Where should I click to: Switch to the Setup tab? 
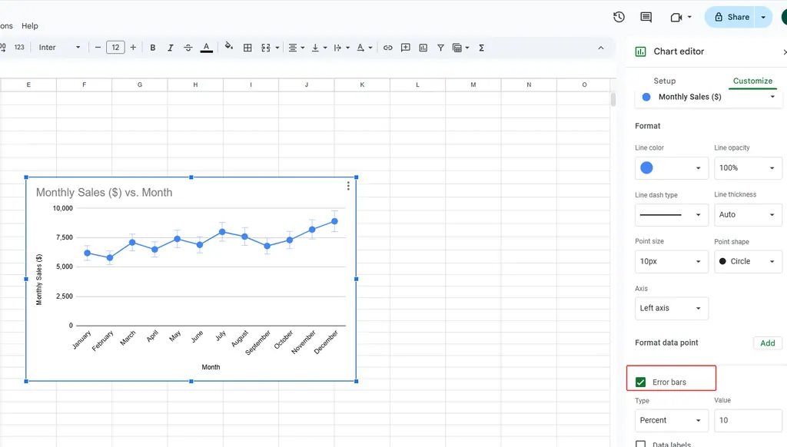(664, 81)
